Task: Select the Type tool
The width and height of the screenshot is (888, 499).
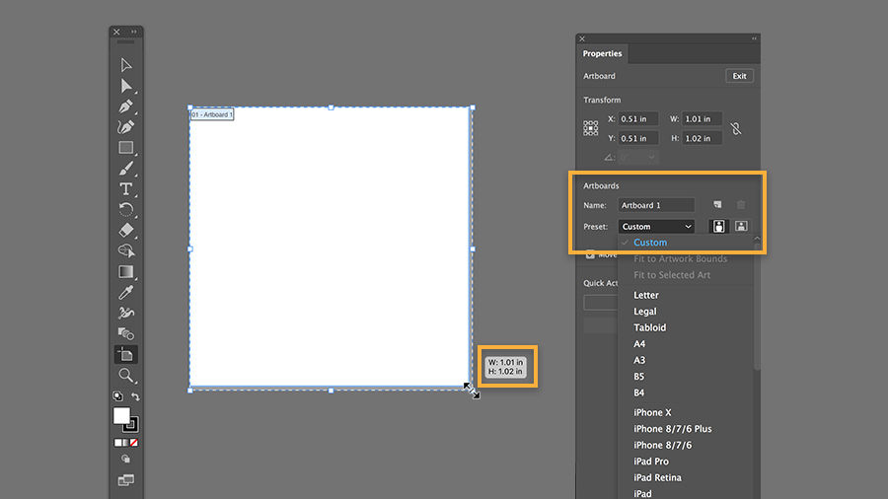Action: click(125, 189)
